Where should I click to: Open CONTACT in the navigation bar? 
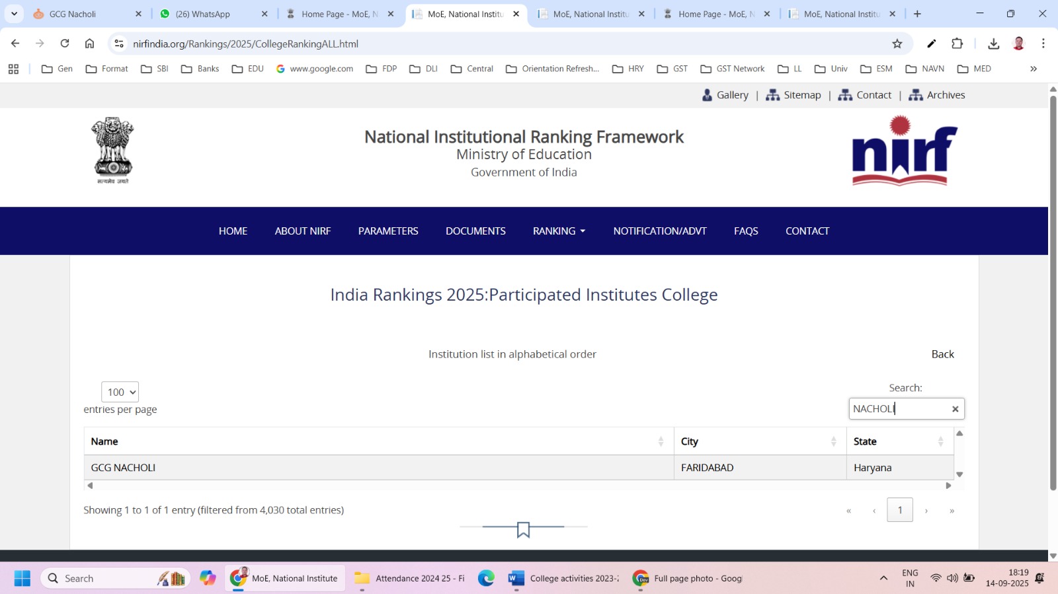tap(807, 231)
